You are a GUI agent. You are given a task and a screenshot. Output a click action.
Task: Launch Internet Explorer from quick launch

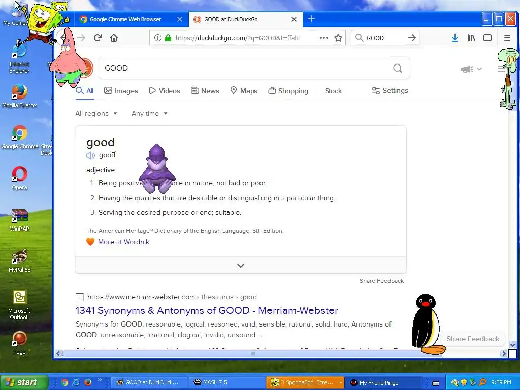click(76, 382)
